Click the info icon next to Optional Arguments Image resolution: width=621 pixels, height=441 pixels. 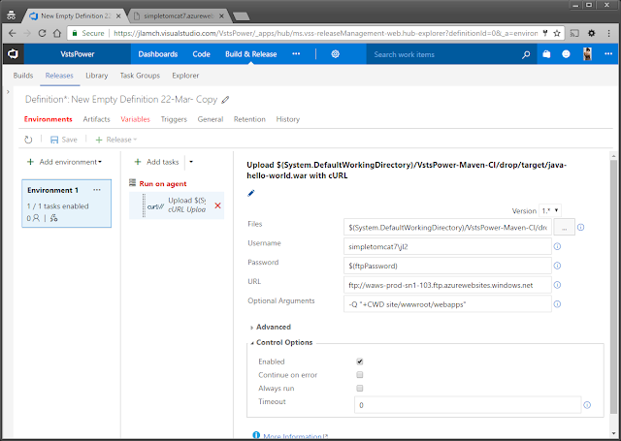pos(557,304)
